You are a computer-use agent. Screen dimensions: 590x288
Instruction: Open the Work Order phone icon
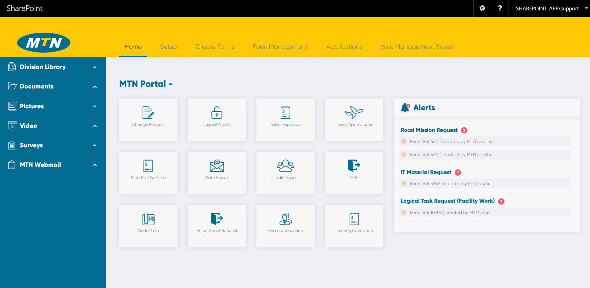148,219
